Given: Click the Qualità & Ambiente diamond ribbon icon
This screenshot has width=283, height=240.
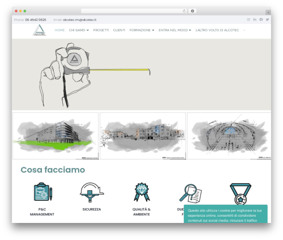Looking at the screenshot, I should point(141,192).
